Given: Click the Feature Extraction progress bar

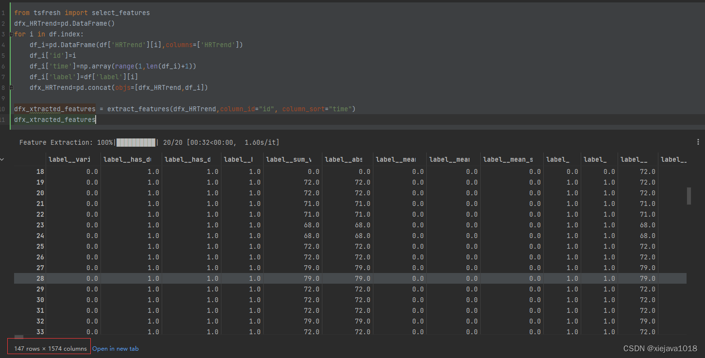Looking at the screenshot, I should [x=136, y=142].
